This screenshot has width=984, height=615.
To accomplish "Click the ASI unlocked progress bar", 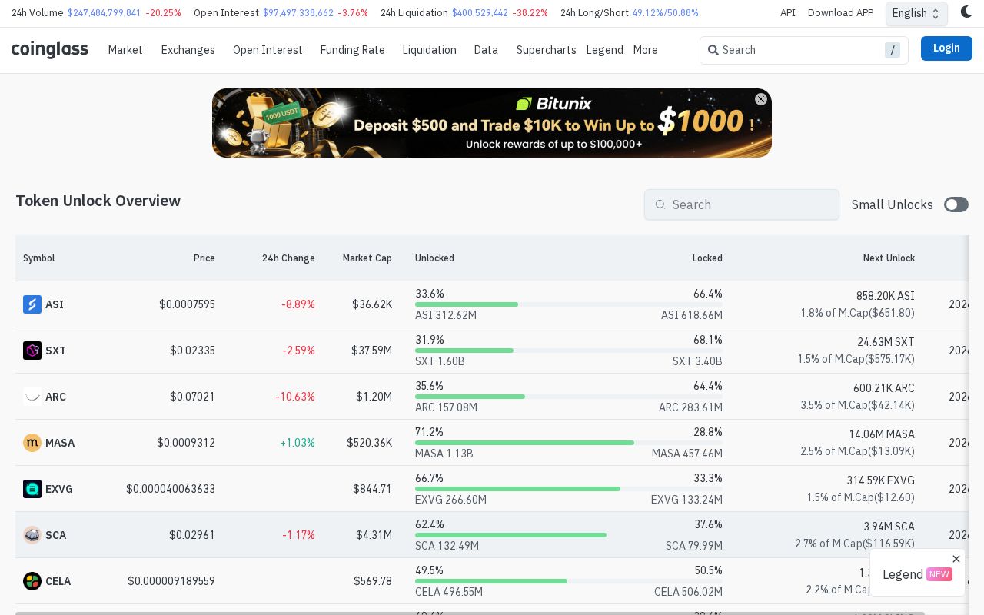I will pyautogui.click(x=467, y=304).
